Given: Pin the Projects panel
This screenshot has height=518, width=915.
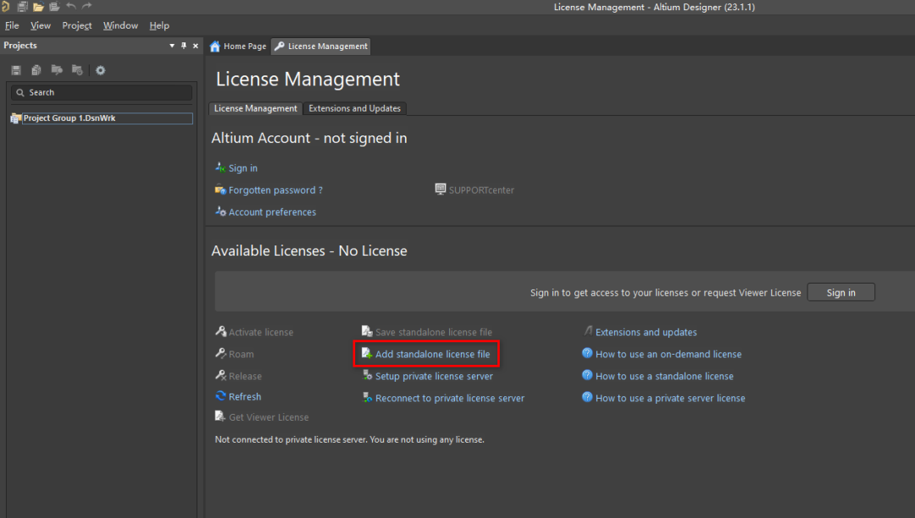Looking at the screenshot, I should (x=184, y=46).
